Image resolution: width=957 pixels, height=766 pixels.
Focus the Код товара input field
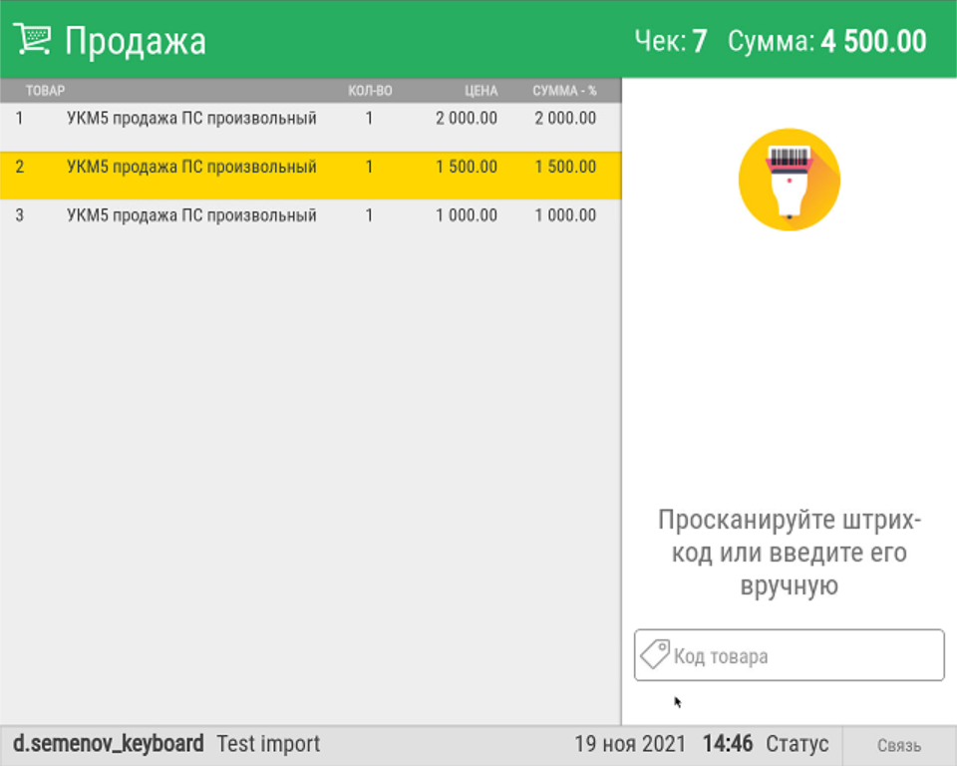790,655
